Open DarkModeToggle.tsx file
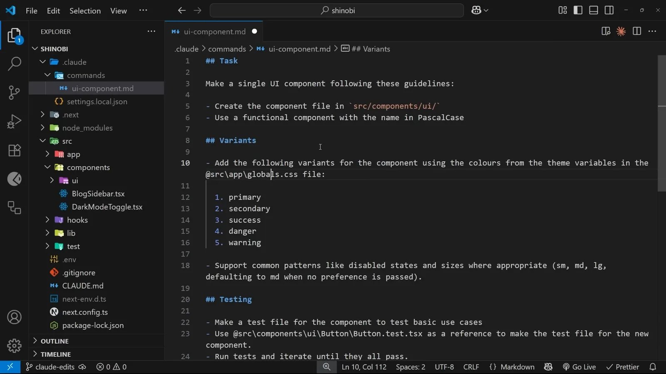The width and height of the screenshot is (666, 374). pyautogui.click(x=107, y=207)
